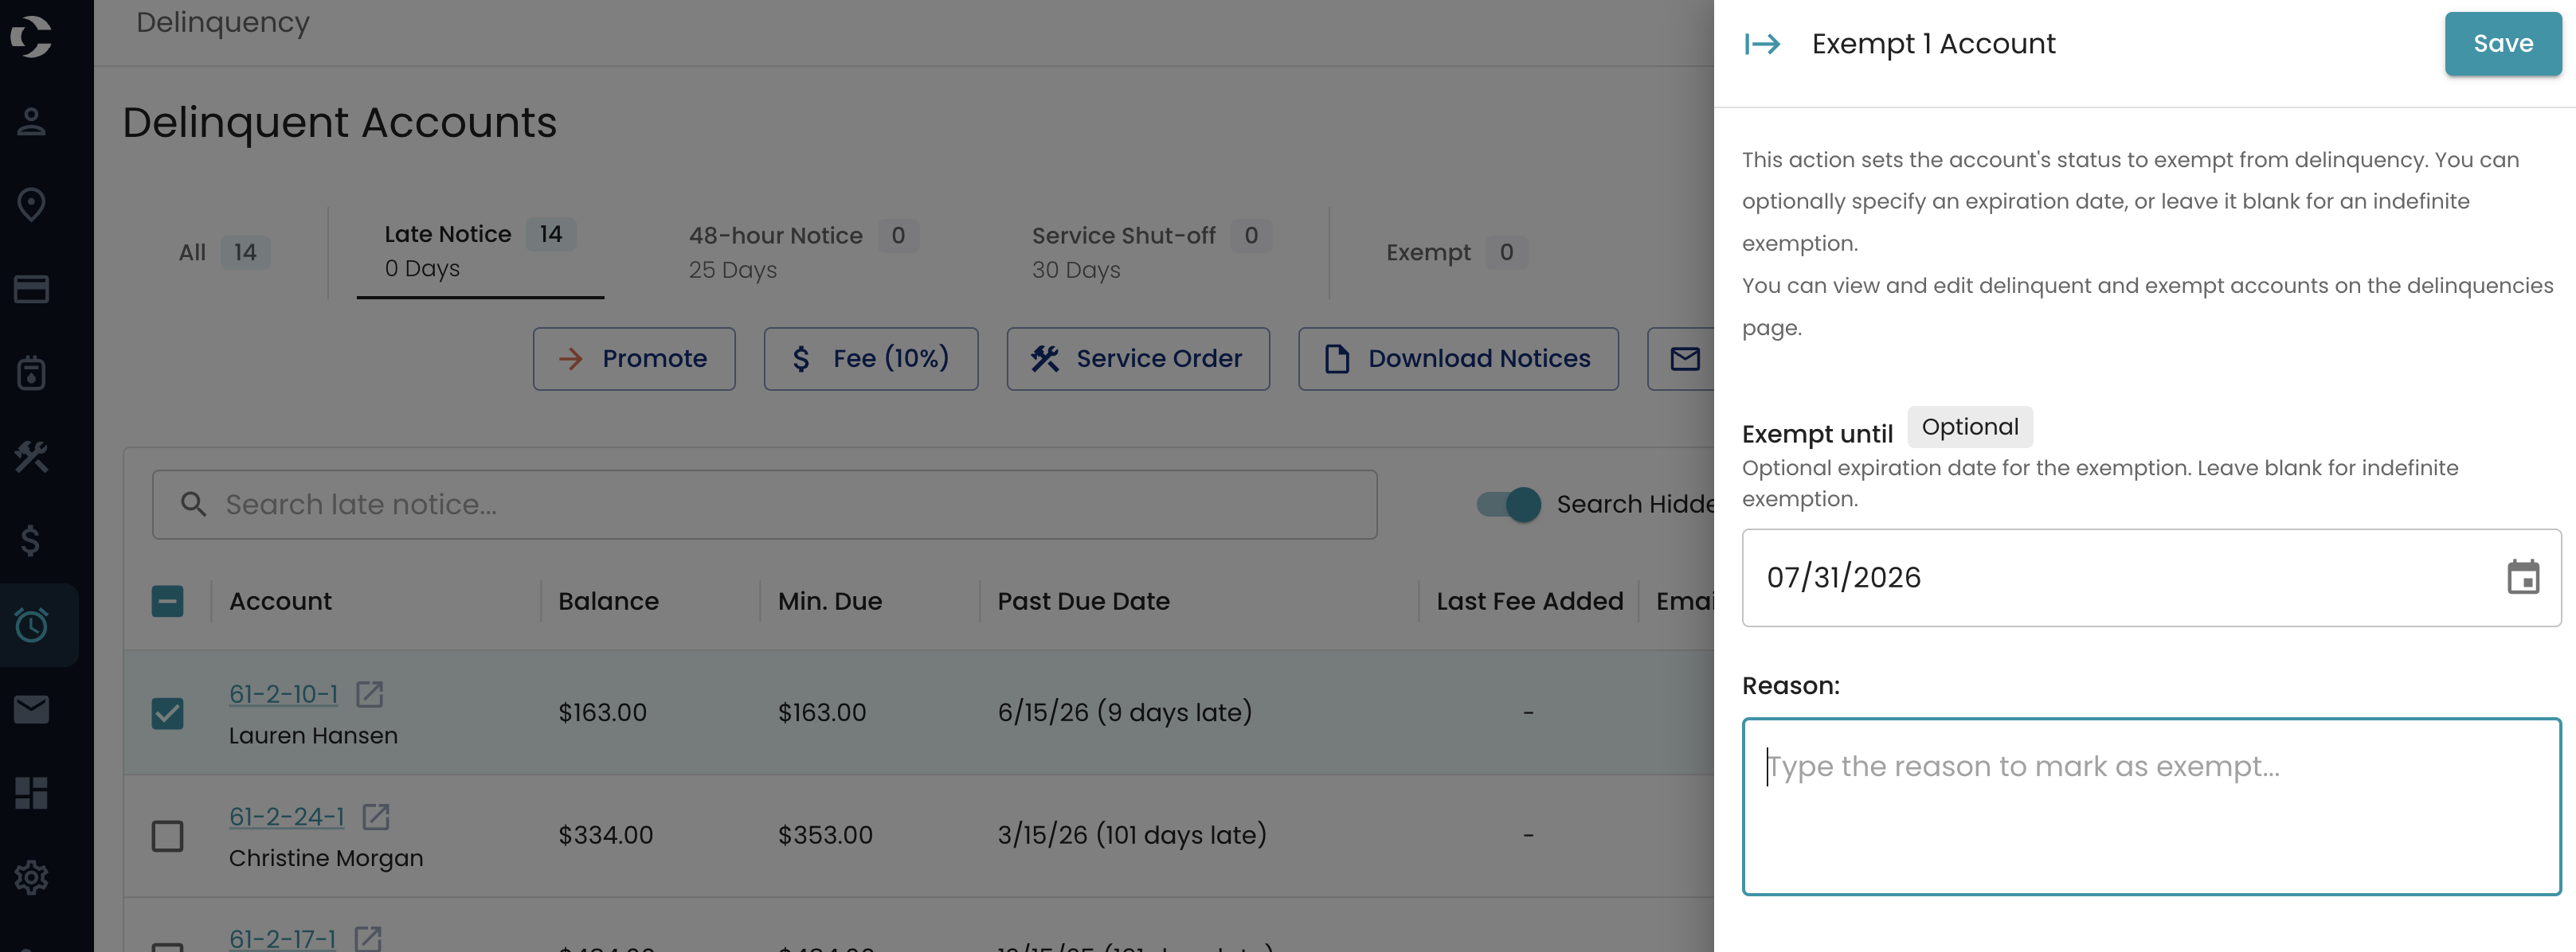Click the 6/15/26 (9 days late) cell
This screenshot has width=2576, height=952.
pos(1124,713)
